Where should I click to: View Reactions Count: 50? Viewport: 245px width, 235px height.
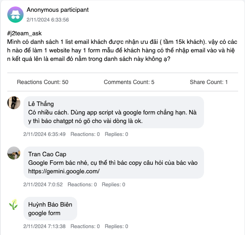43,82
